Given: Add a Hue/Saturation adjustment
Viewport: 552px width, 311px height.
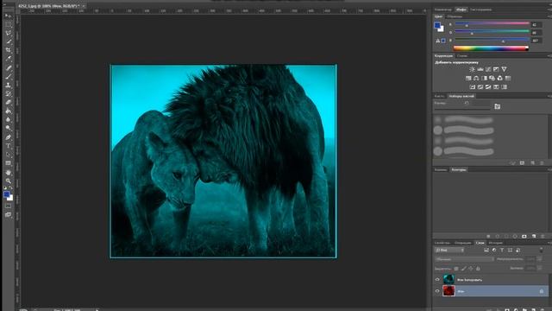Looking at the screenshot, I should pos(468,79).
